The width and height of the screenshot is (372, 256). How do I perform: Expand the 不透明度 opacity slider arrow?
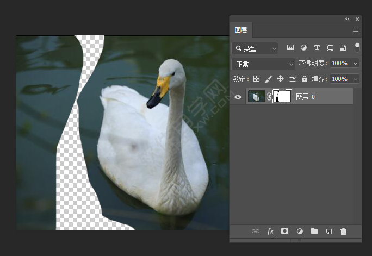pos(355,64)
